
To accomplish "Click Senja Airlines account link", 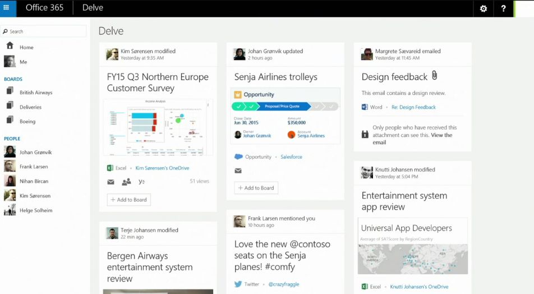I will pyautogui.click(x=311, y=136).
